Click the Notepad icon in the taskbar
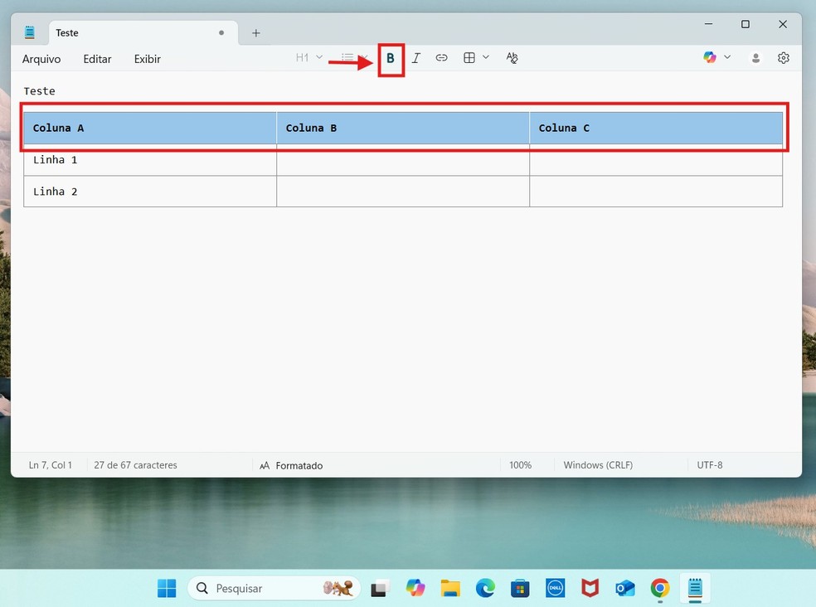 [695, 588]
